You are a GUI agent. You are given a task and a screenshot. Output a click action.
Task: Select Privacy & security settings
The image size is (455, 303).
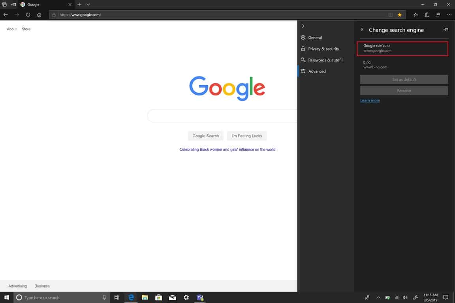pos(323,49)
